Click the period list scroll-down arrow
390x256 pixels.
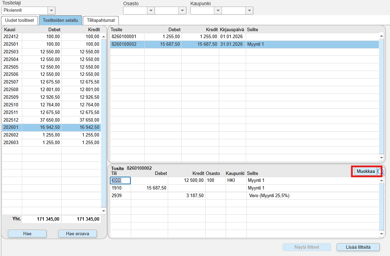[x=104, y=211]
